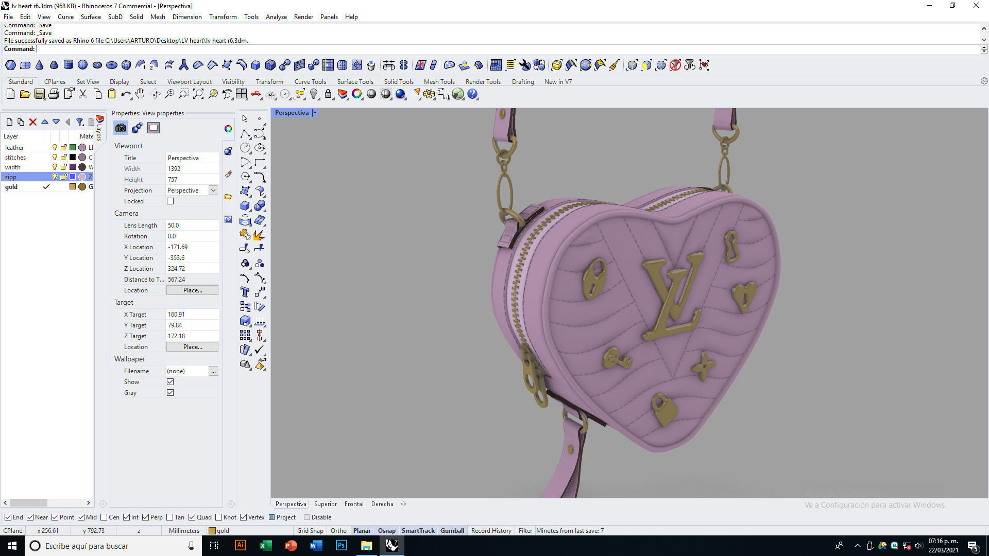
Task: Click the blue Render sphere icon
Action: pos(400,94)
